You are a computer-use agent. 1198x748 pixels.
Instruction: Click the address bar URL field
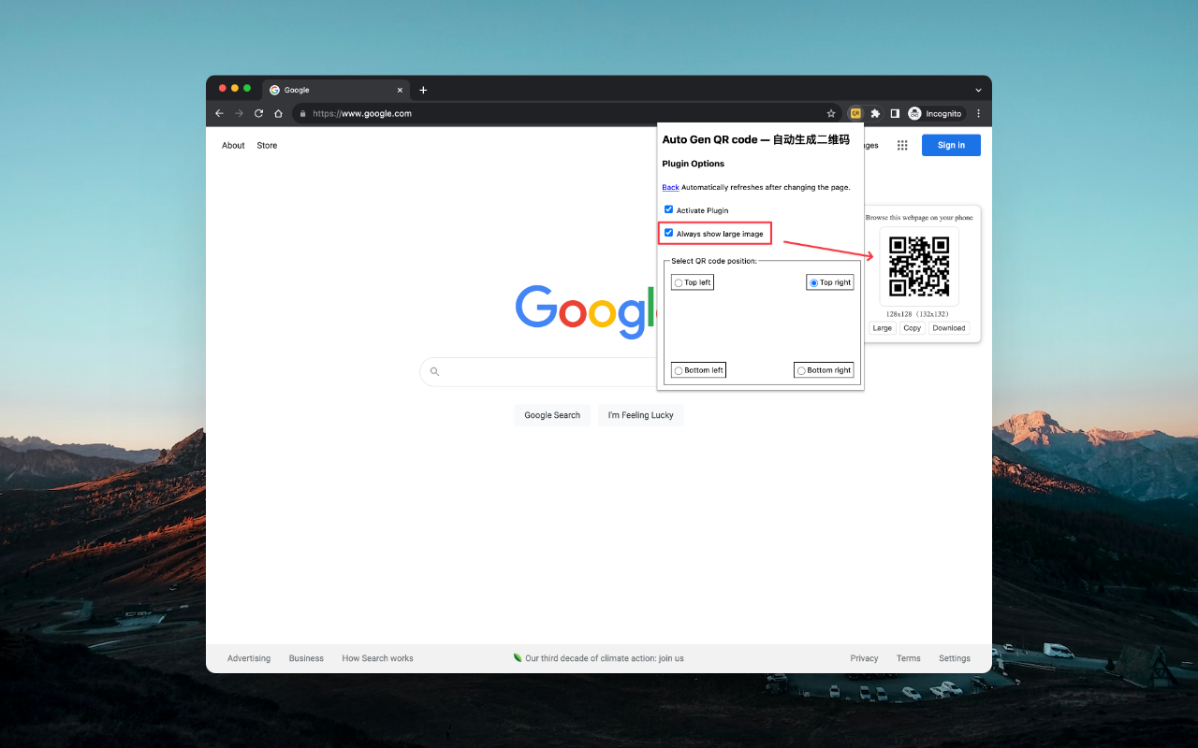(x=565, y=113)
